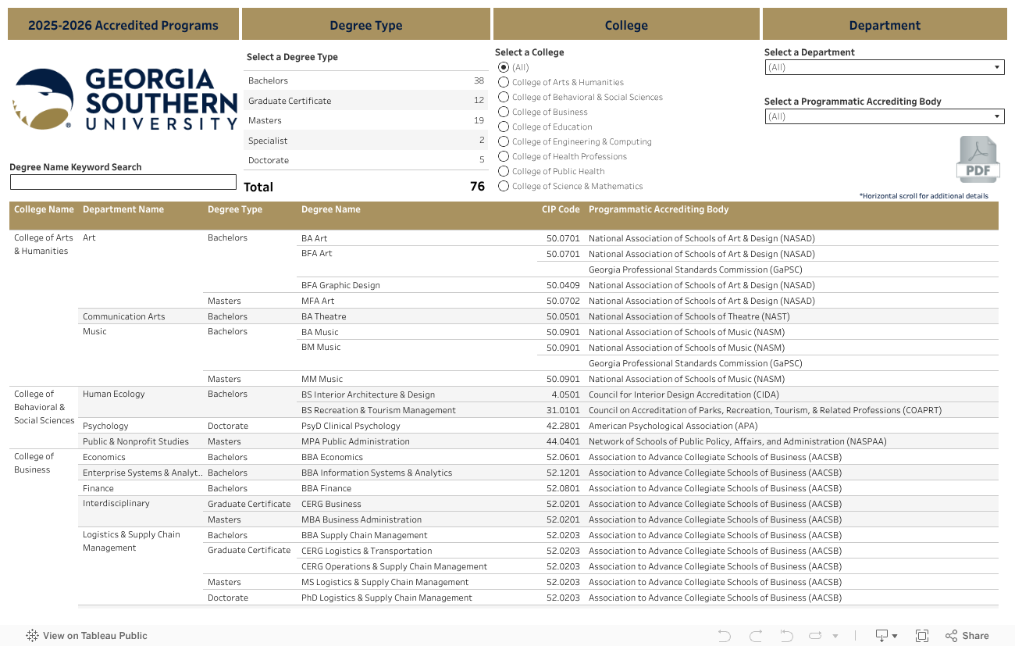Select the (All) college radio button

coord(504,67)
